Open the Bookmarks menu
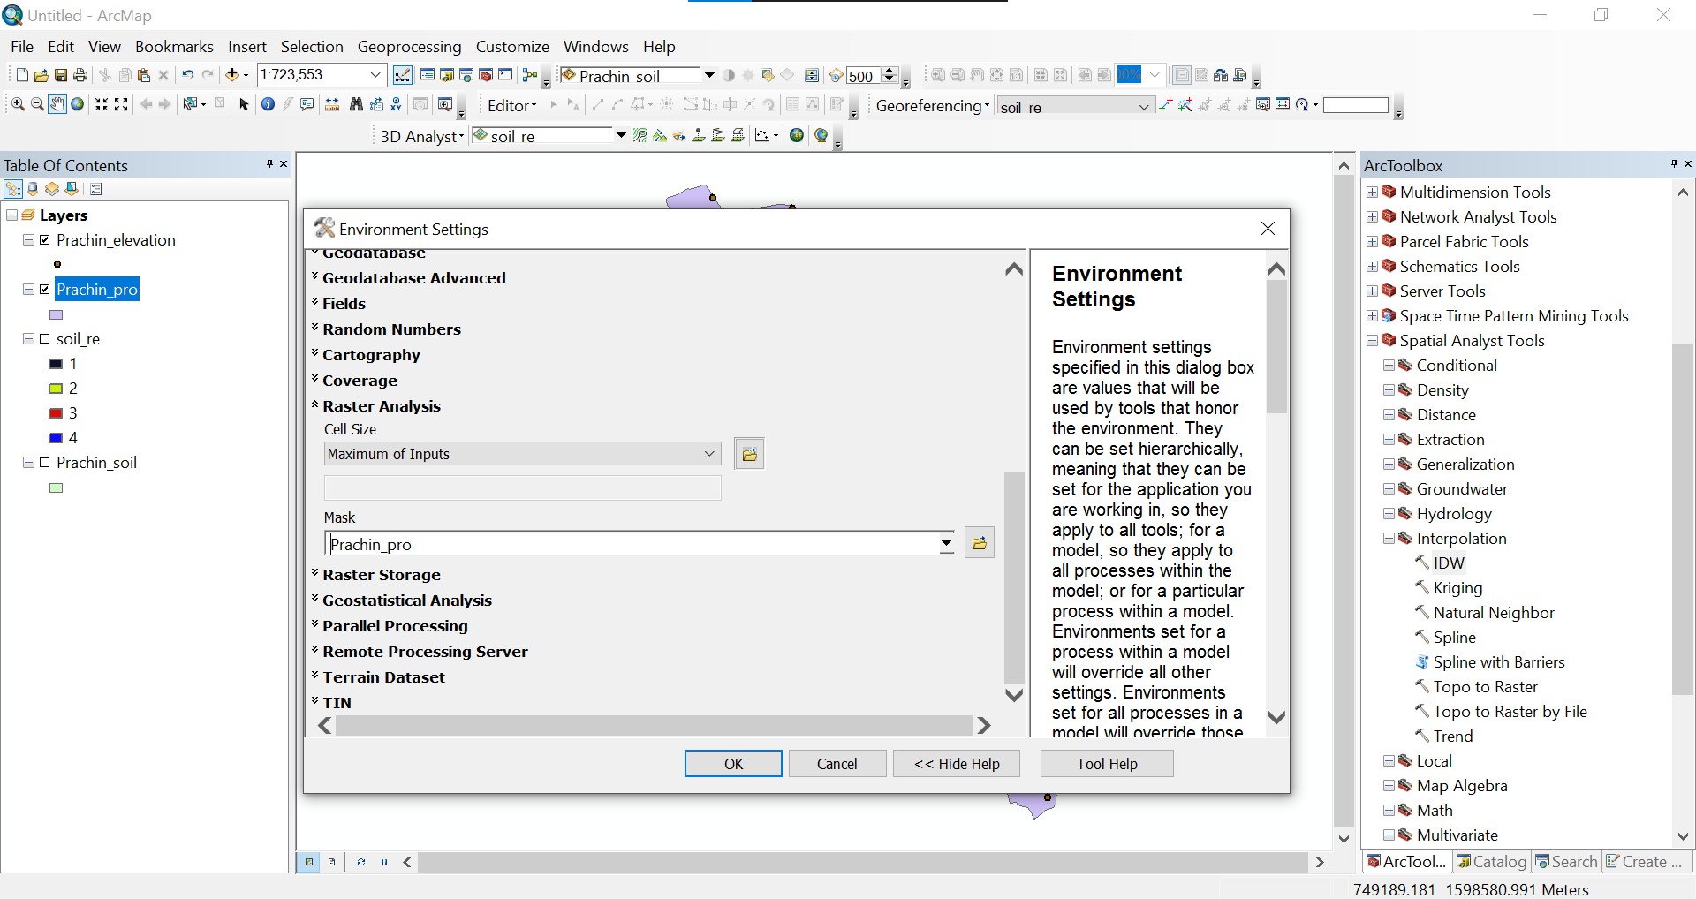The image size is (1696, 899). click(174, 46)
